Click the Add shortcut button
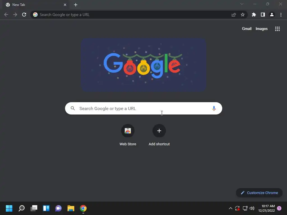The width and height of the screenshot is (287, 215). pyautogui.click(x=159, y=135)
